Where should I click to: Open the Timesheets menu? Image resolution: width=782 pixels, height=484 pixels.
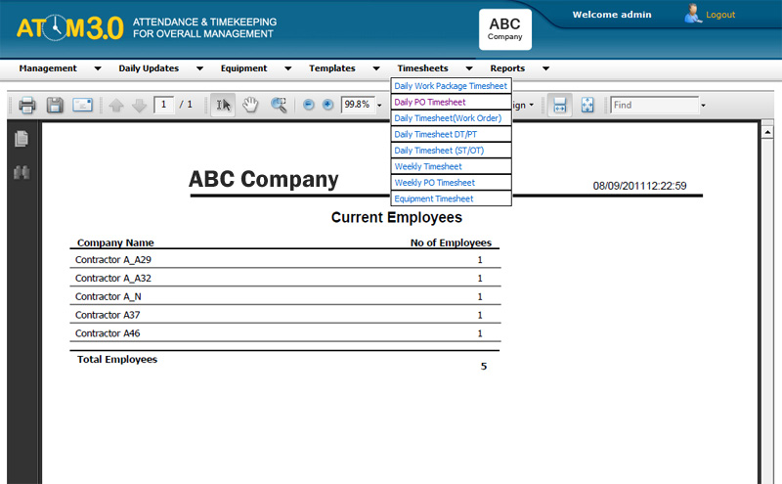pyautogui.click(x=423, y=68)
